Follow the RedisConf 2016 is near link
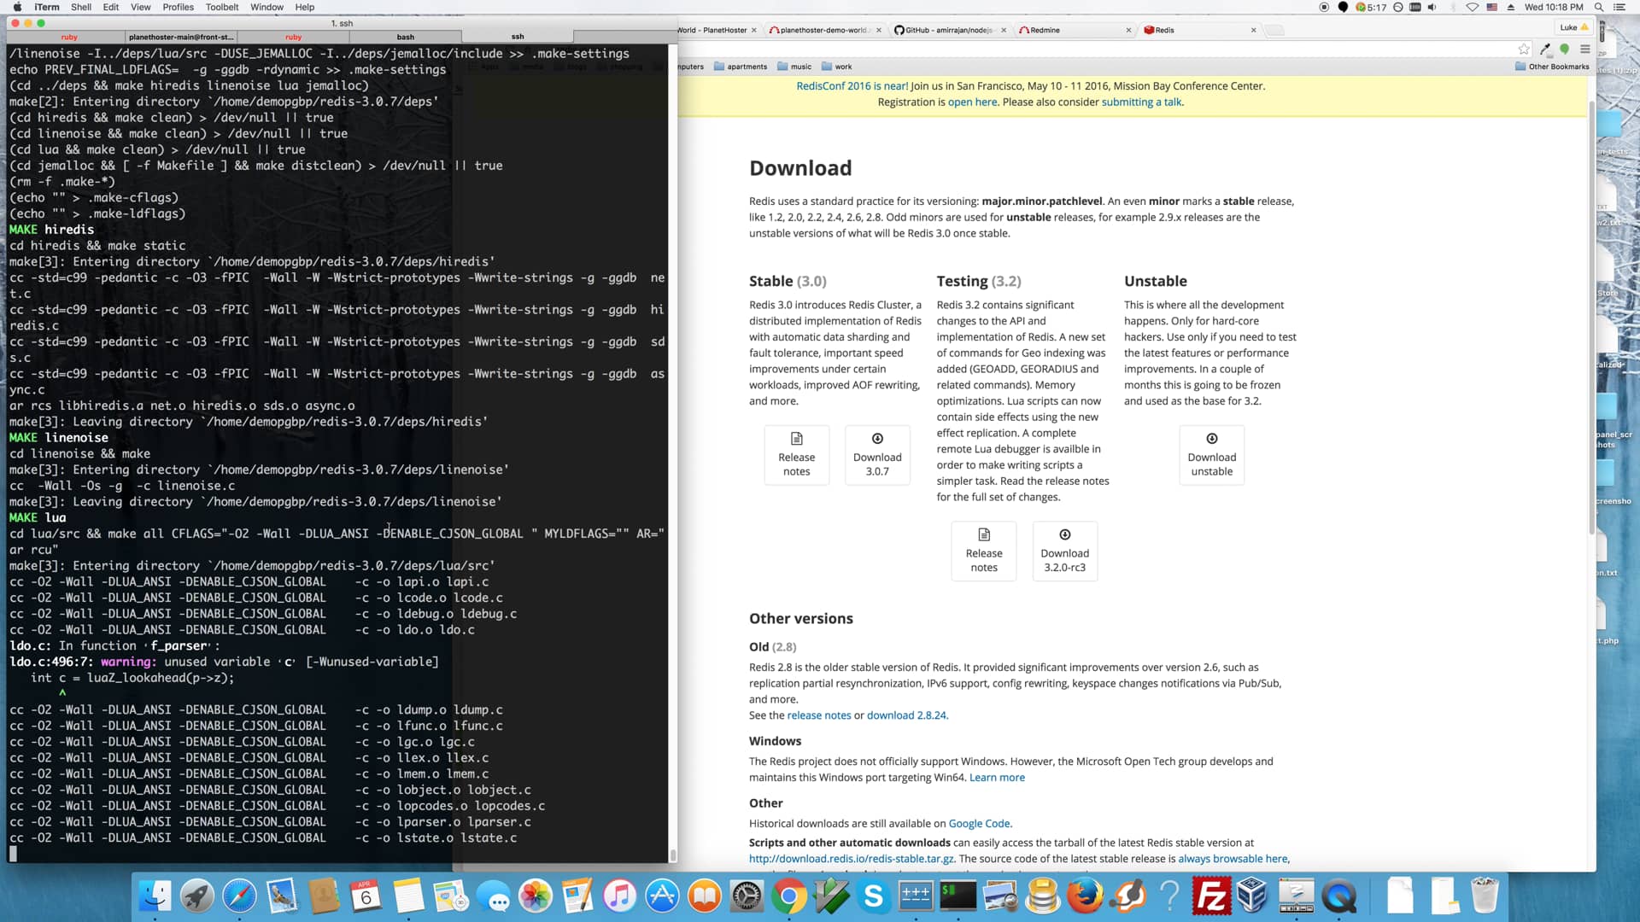This screenshot has height=922, width=1640. coord(852,85)
